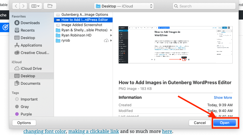Select Documents under iCloud

[30, 84]
